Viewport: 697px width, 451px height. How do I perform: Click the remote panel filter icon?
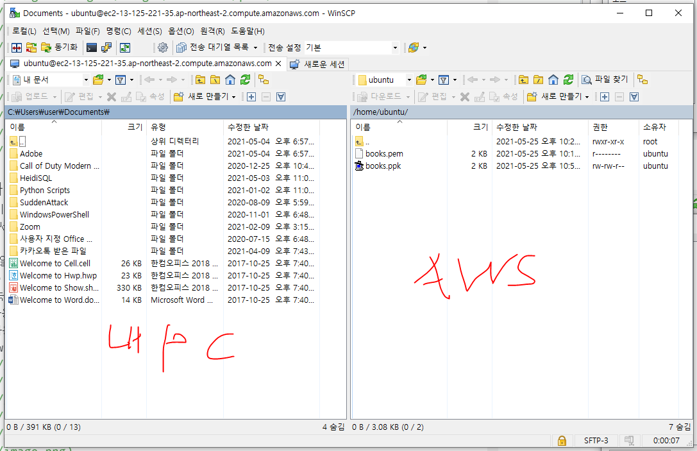click(444, 80)
